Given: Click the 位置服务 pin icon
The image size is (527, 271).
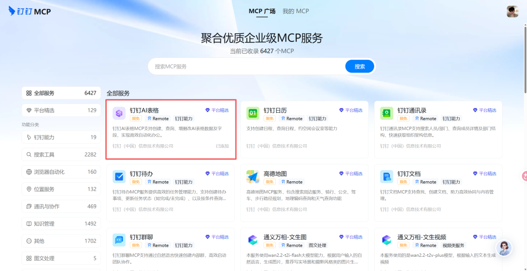Looking at the screenshot, I should 29,189.
